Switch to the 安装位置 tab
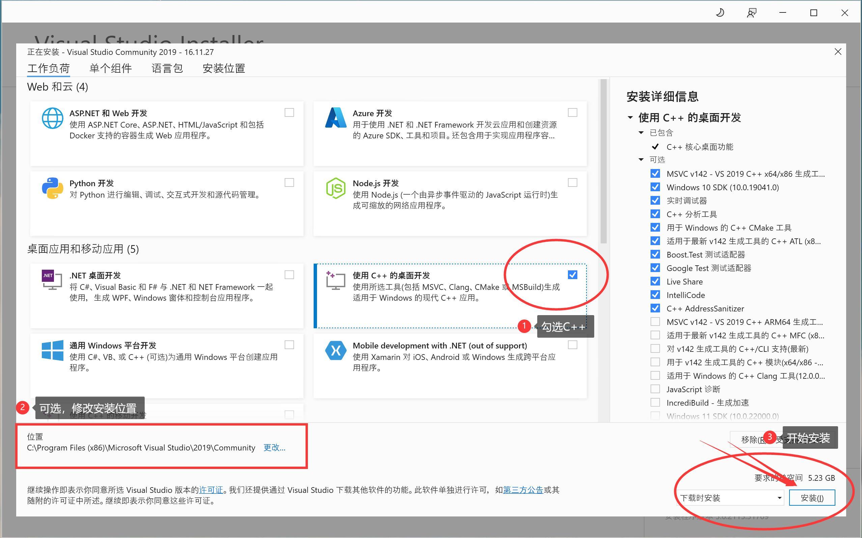Viewport: 862px width, 538px height. tap(224, 68)
